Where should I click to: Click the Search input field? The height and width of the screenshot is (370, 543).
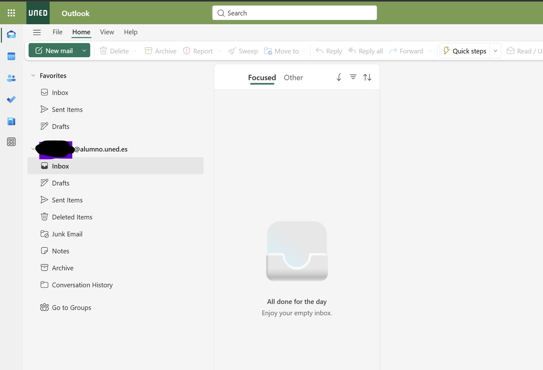point(294,13)
